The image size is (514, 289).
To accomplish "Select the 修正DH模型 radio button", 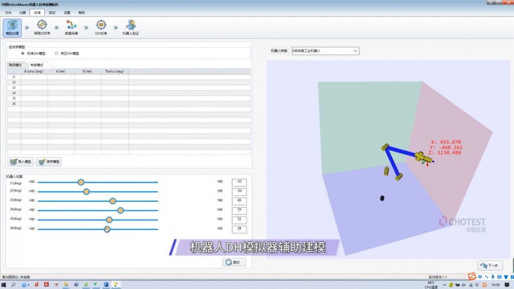I will click(x=56, y=53).
